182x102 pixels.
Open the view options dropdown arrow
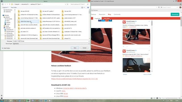coord(84,7)
